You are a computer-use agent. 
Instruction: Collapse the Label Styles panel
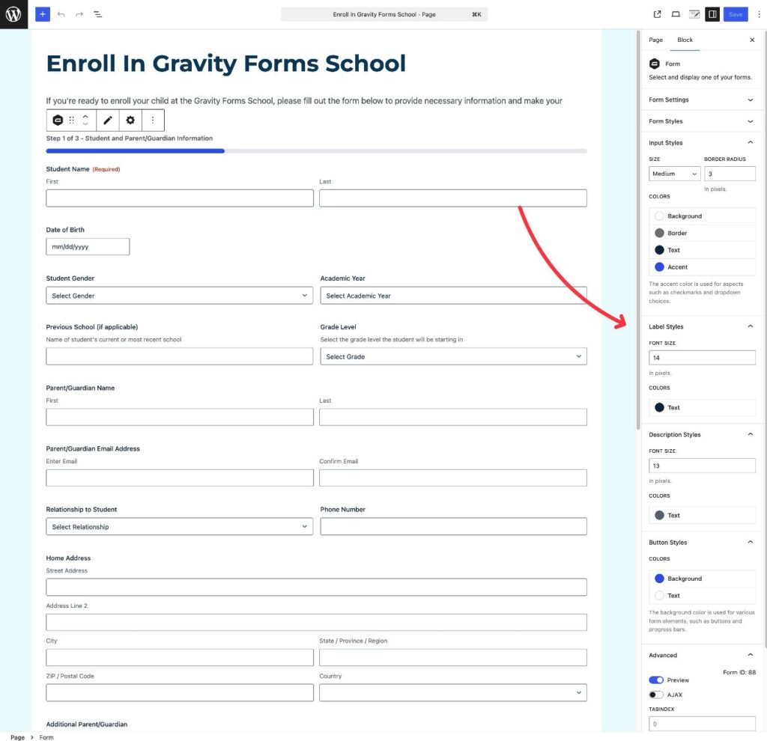click(x=701, y=326)
